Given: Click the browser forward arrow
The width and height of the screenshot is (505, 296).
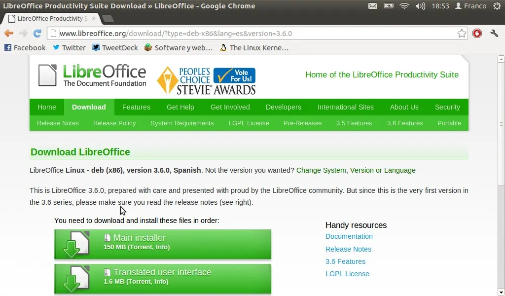Looking at the screenshot, I should pos(23,33).
